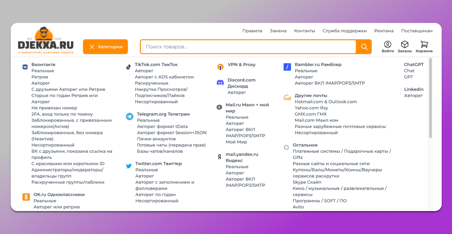The height and width of the screenshot is (234, 452).
Task: Click the TikTok logo icon
Action: (x=128, y=67)
